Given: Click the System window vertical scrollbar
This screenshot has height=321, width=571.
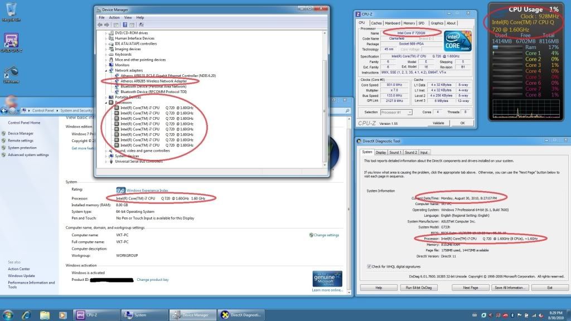Looking at the screenshot, I should (x=349, y=206).
